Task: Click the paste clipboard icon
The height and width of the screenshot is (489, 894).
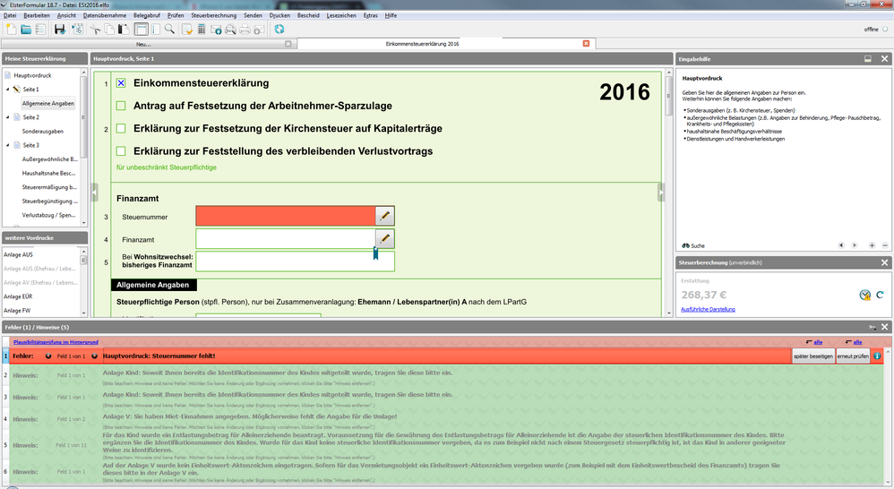Action: (123, 29)
